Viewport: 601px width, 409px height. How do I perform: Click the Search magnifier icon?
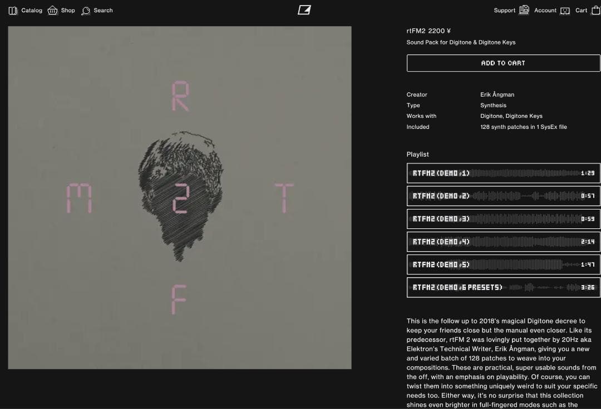pos(86,11)
